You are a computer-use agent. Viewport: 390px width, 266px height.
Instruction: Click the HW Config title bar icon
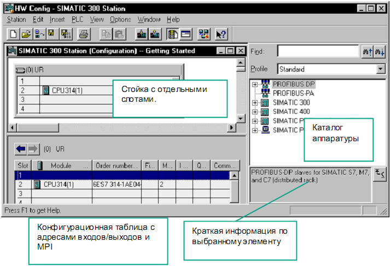click(x=9, y=8)
